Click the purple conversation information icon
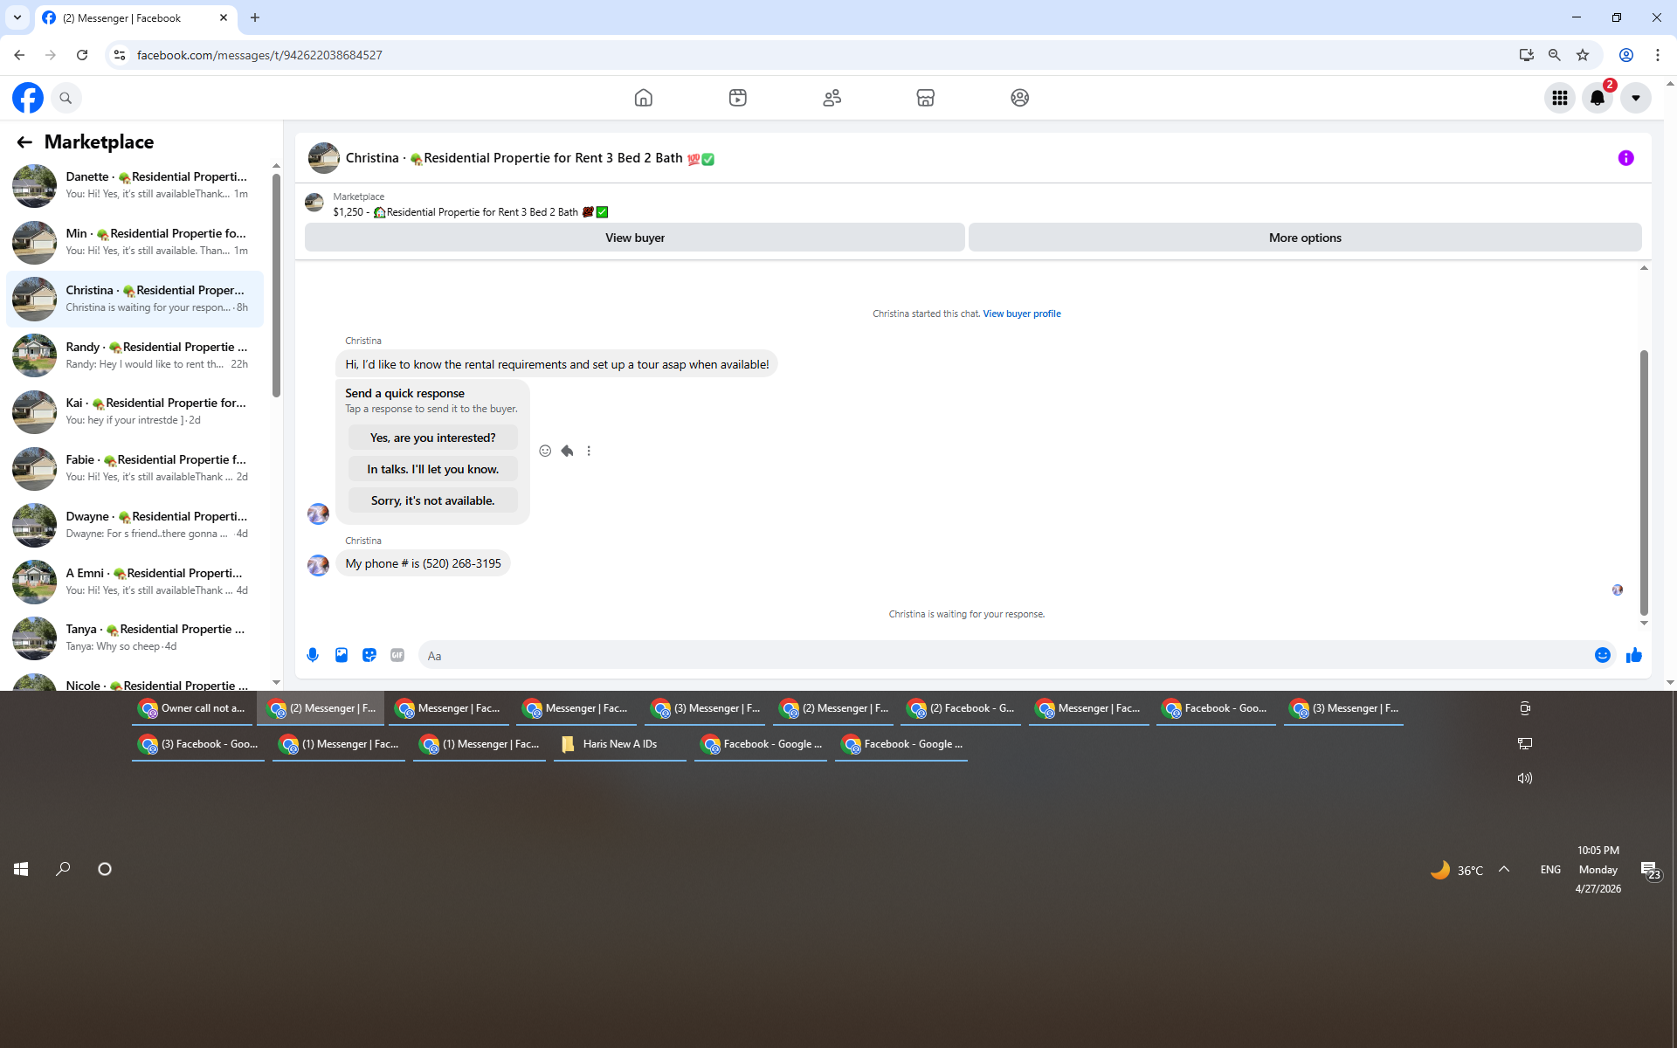This screenshot has width=1677, height=1048. 1625,158
